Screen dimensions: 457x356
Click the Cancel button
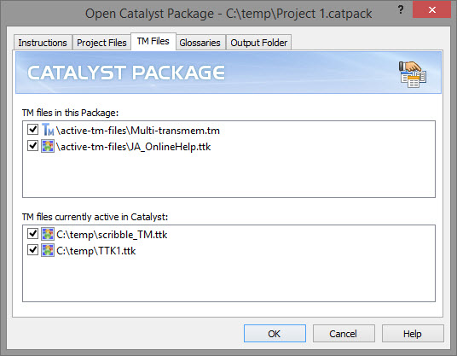pyautogui.click(x=344, y=334)
